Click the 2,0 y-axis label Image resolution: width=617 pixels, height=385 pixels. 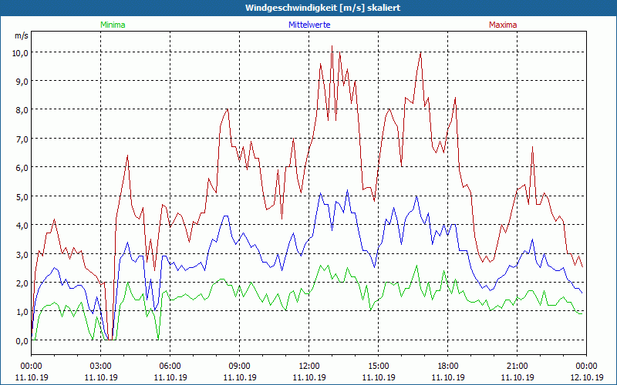(x=22, y=283)
